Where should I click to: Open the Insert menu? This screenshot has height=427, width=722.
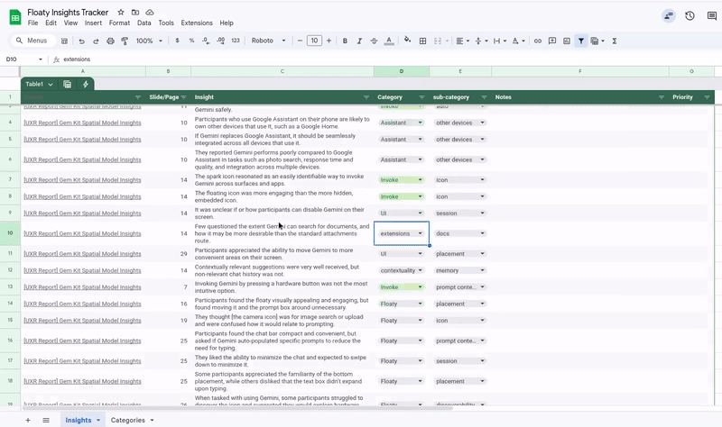pos(93,23)
